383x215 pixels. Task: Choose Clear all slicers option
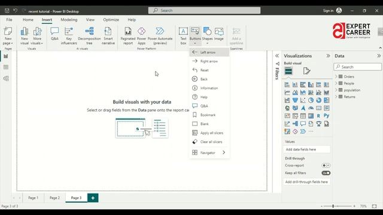pos(209,142)
